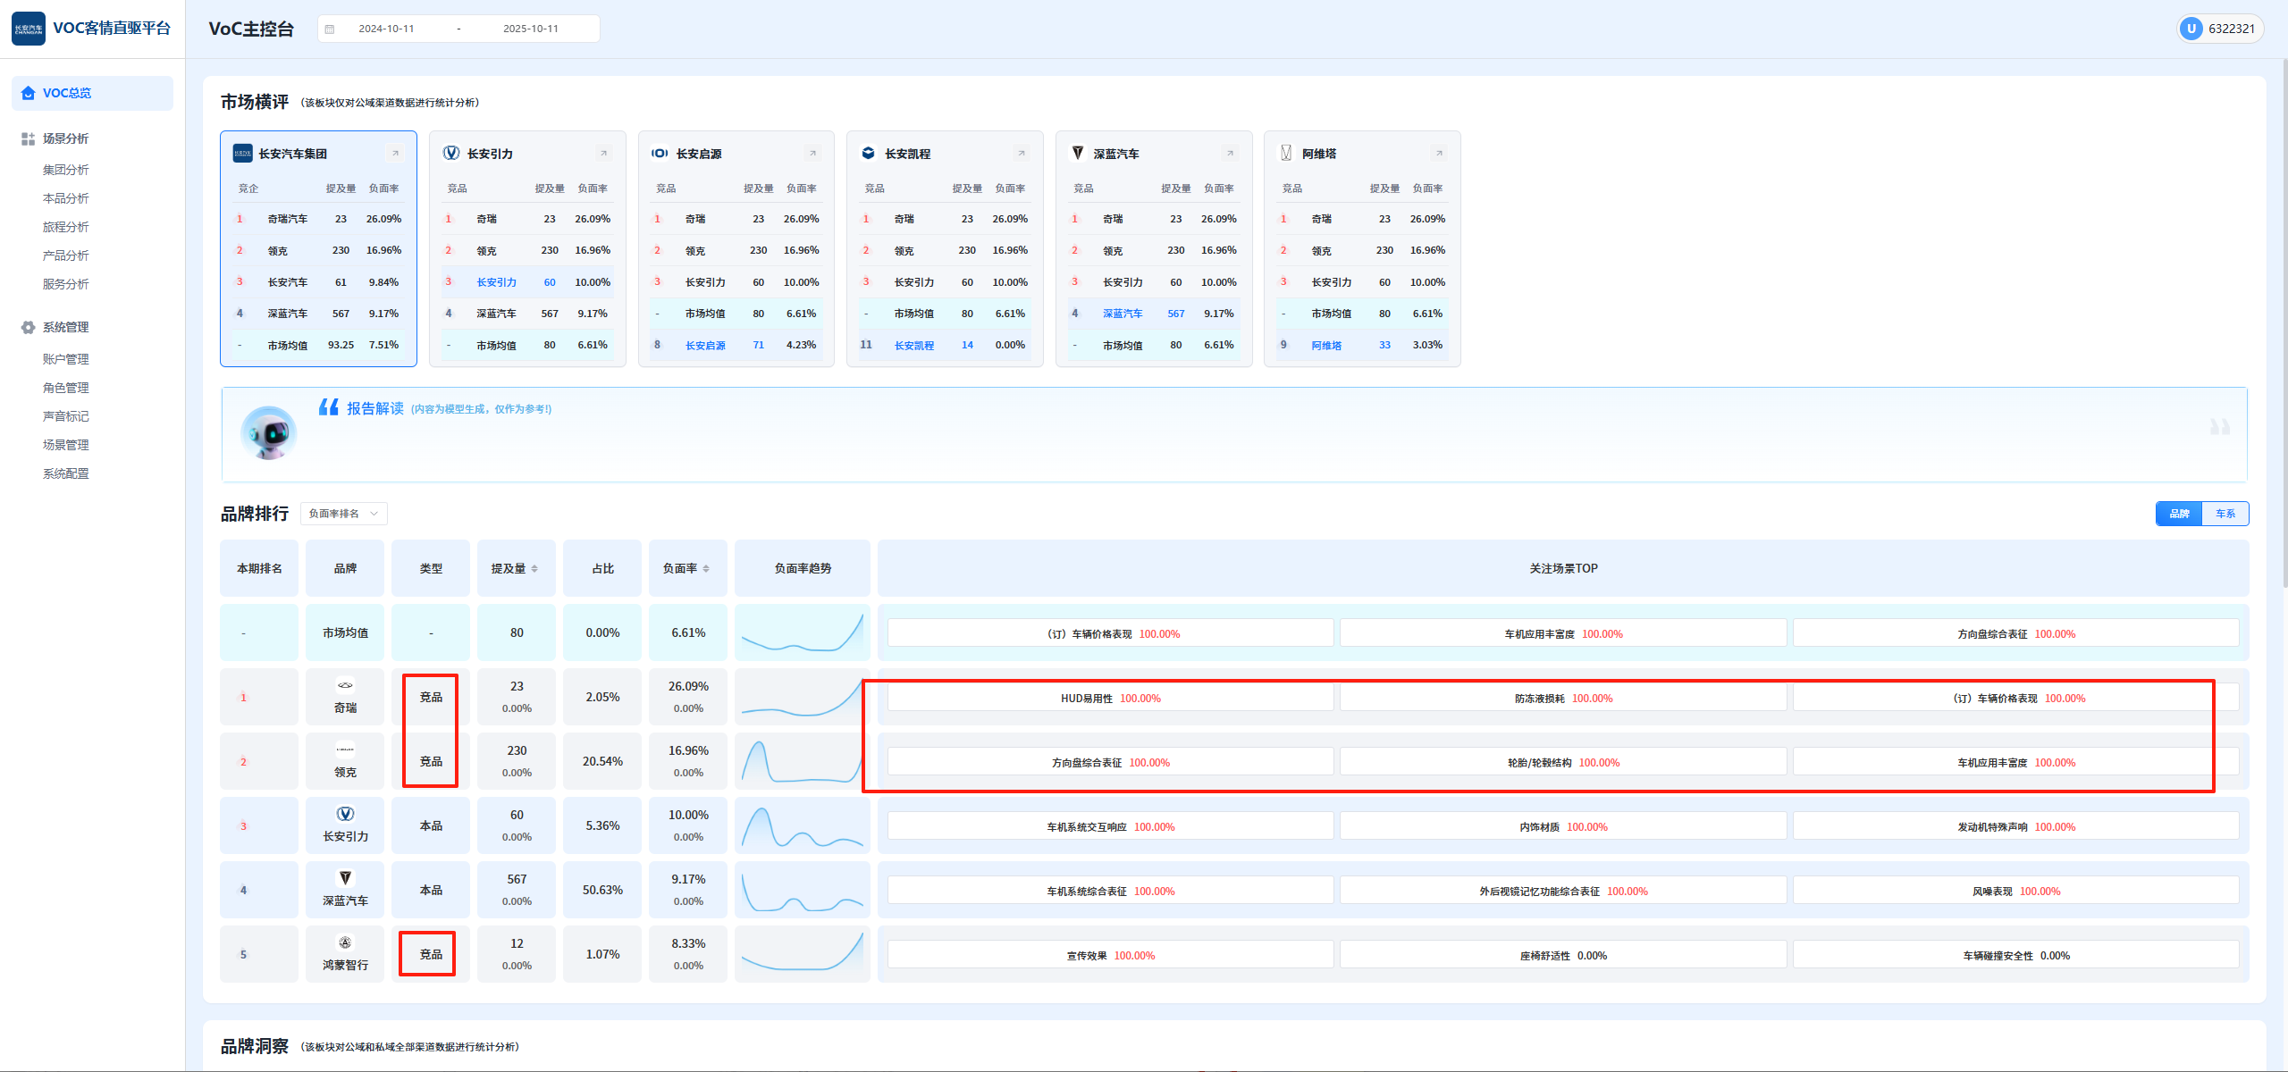This screenshot has height=1072, width=2288.
Task: Click the AI robot assistant avatar
Action: (269, 433)
